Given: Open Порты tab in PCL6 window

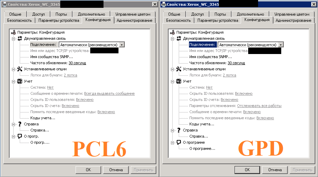Looking at the screenshot, I should pyautogui.click(x=61, y=14).
